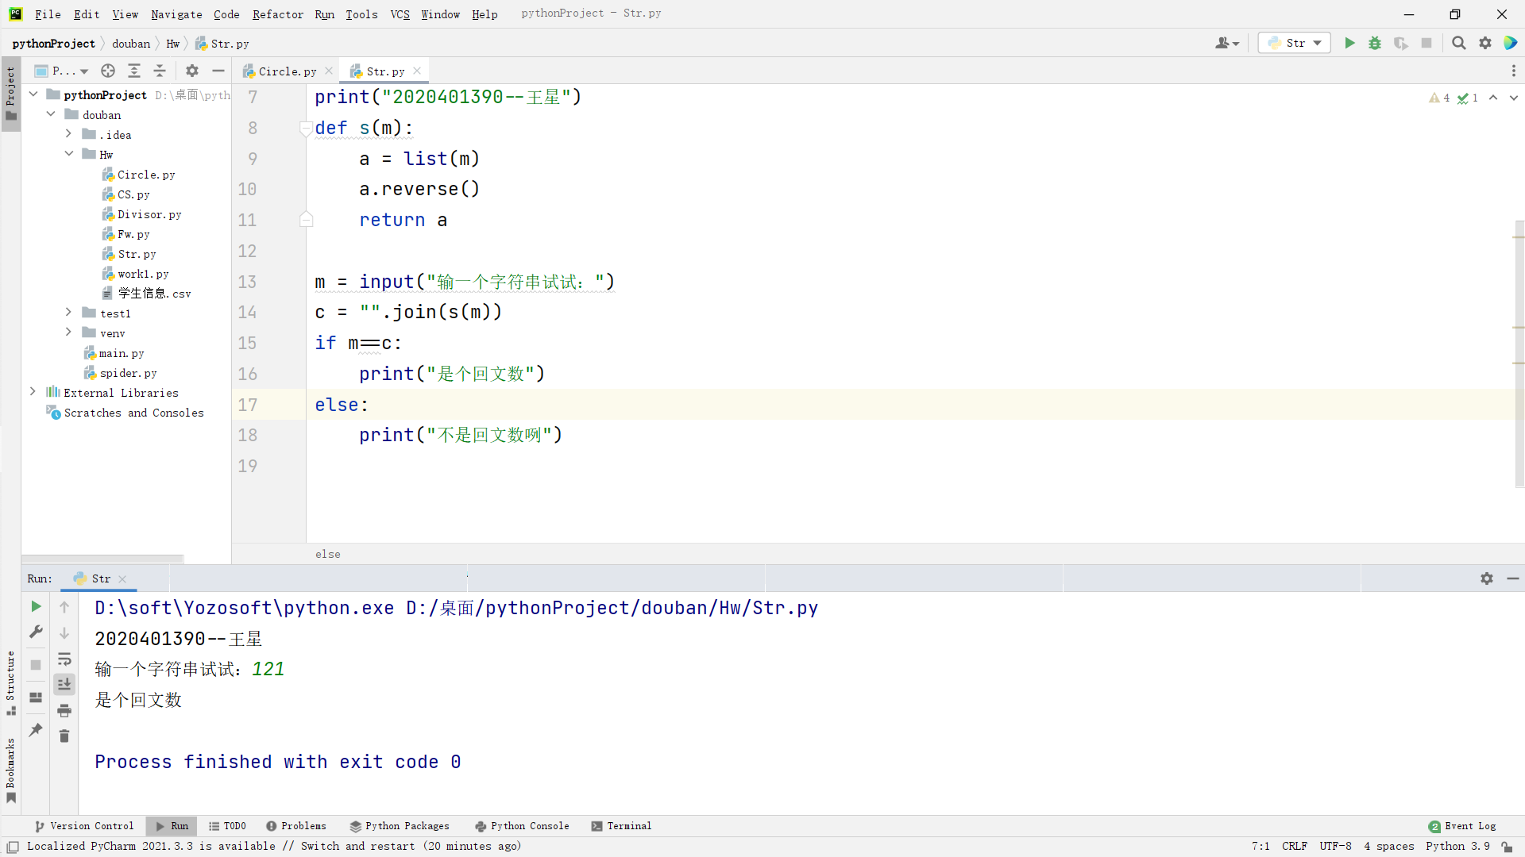Click the Debug bug icon
This screenshot has width=1525, height=857.
click(x=1375, y=43)
